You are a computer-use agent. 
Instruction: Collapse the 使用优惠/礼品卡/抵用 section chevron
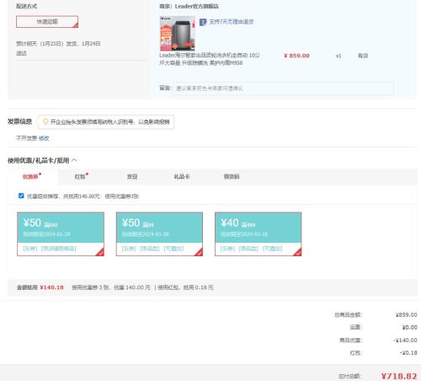[x=74, y=160]
